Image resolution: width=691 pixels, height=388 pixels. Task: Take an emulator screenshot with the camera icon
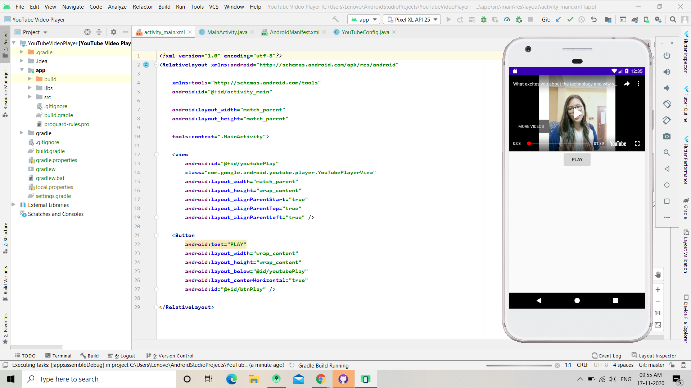click(x=667, y=136)
